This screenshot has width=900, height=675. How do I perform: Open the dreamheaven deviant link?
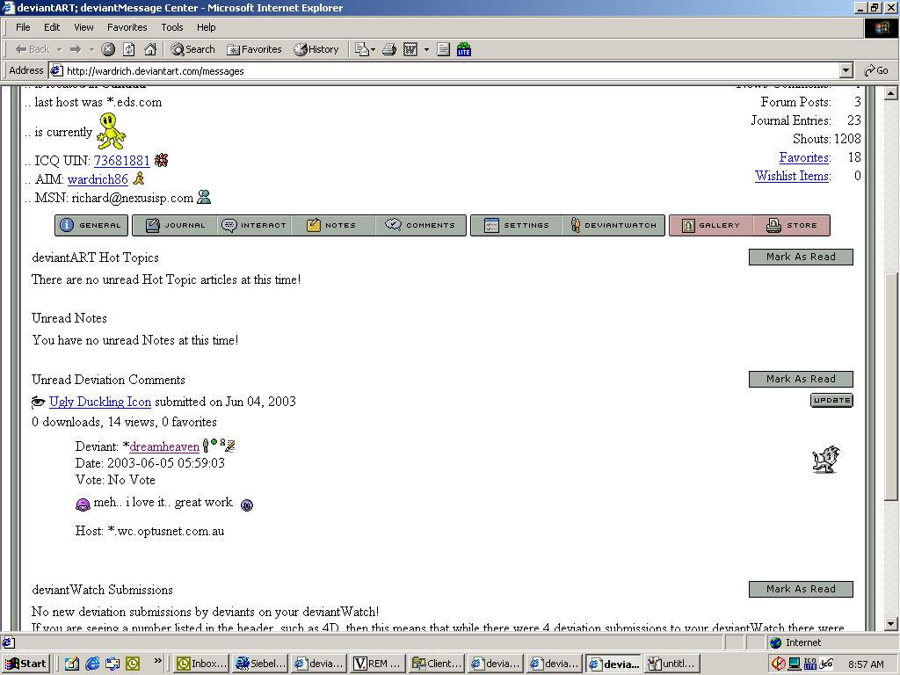tap(164, 446)
